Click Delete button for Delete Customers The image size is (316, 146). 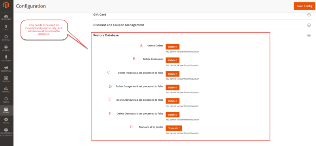(x=173, y=60)
